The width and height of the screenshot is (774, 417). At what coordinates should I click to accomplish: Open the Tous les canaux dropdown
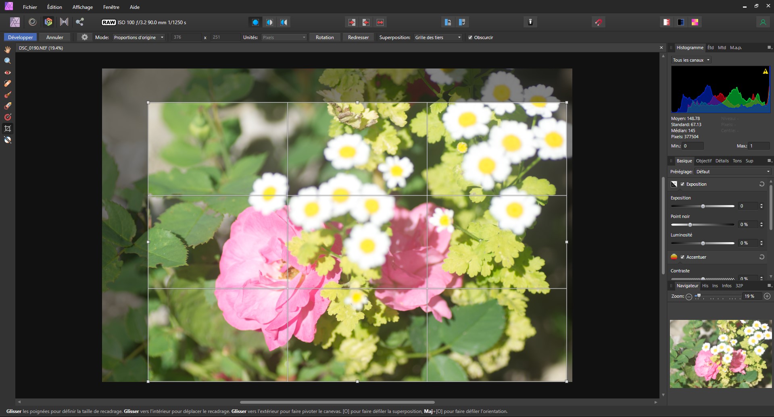(691, 60)
